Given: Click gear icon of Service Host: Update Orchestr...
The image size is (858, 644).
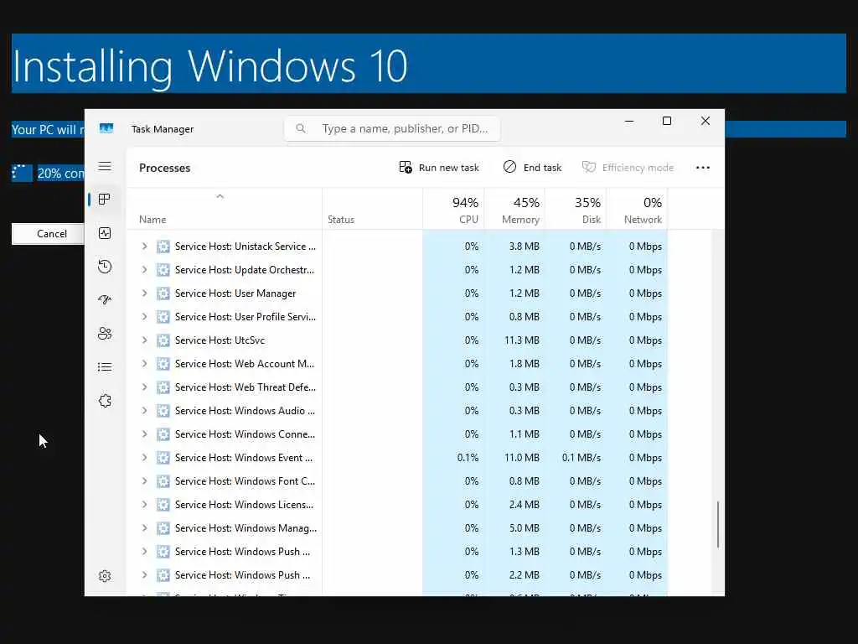Looking at the screenshot, I should (163, 270).
